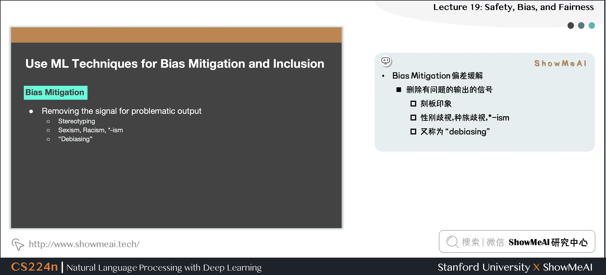The height and width of the screenshot is (275, 606).
Task: Click the '性别歧视,种族歧视,*-ism' note text
Action: [465, 118]
